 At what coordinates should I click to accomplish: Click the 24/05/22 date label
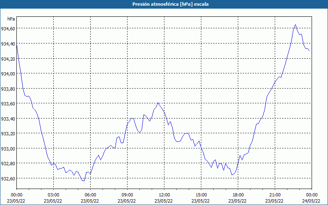tap(311, 201)
